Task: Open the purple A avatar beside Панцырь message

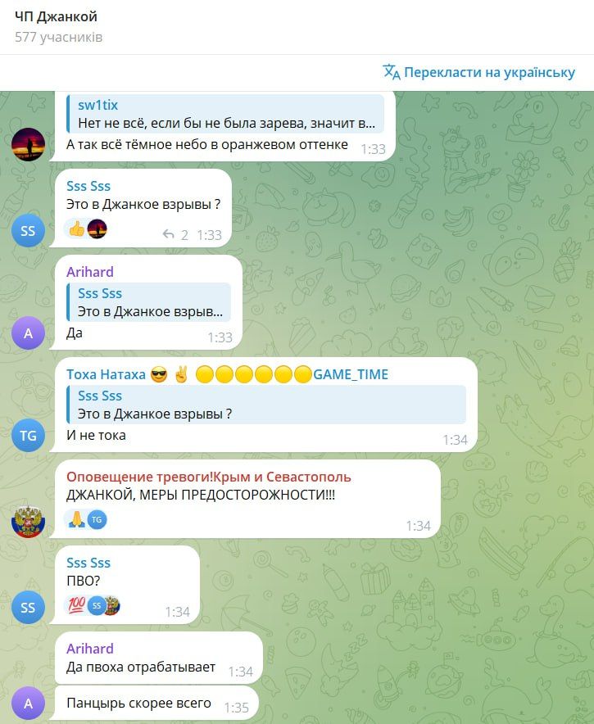Action: tap(28, 704)
